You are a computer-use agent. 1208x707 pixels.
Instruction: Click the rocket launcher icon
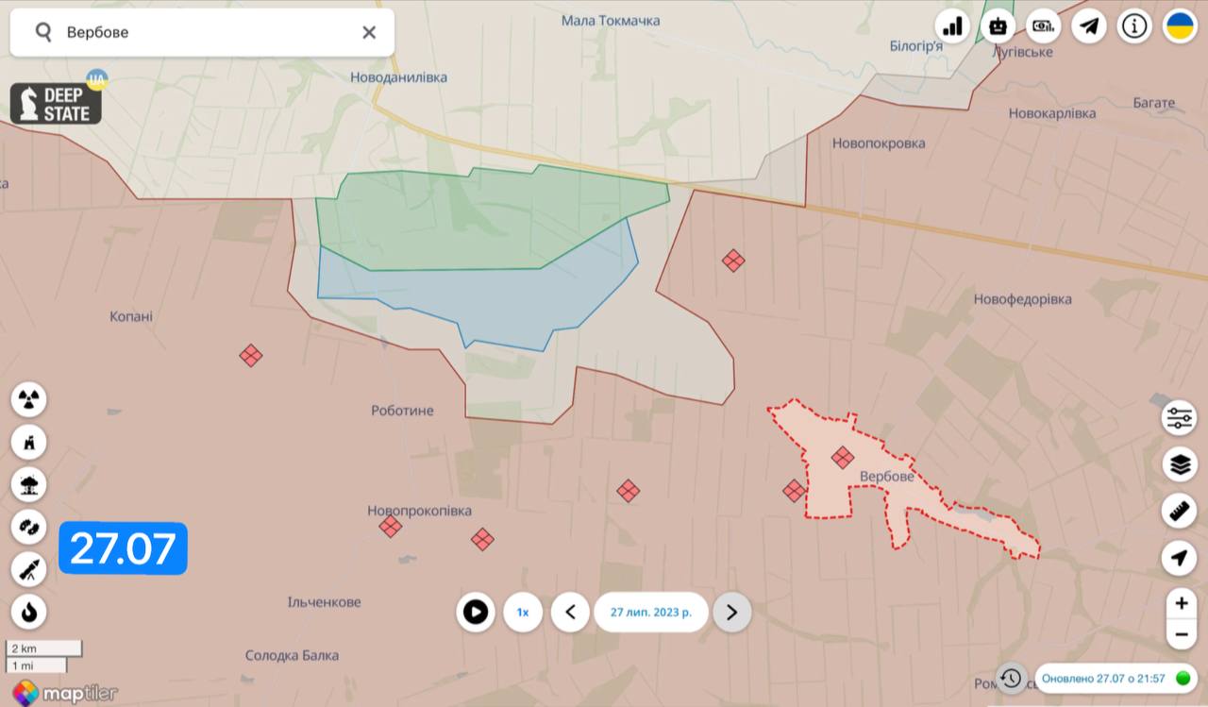(29, 569)
